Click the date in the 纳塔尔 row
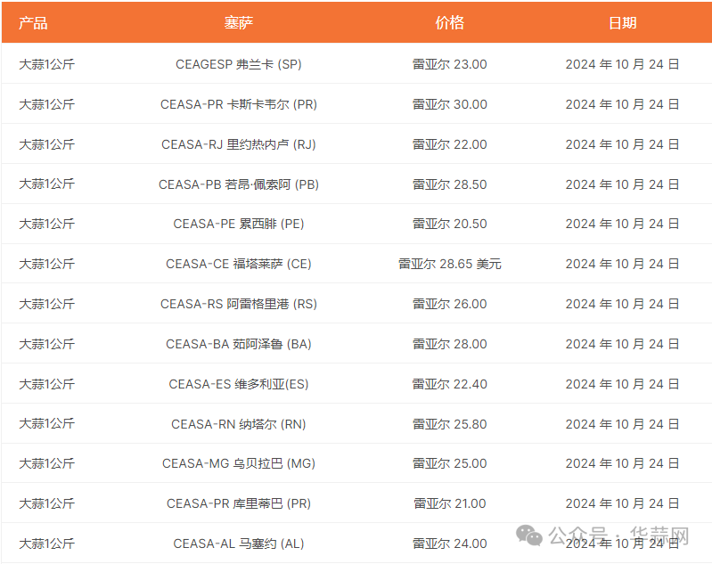Image resolution: width=712 pixels, height=564 pixels. point(622,424)
